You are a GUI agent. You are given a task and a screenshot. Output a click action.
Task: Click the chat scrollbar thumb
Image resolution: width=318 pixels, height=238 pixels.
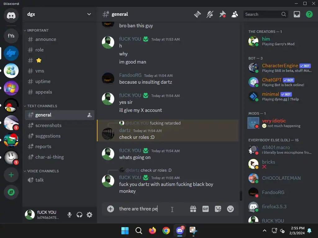[x=241, y=196]
